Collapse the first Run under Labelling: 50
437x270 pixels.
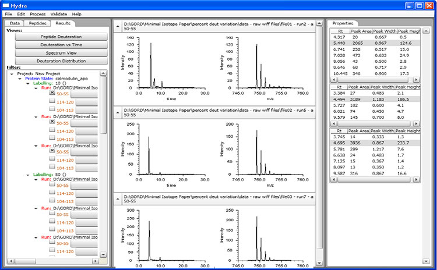click(x=36, y=180)
